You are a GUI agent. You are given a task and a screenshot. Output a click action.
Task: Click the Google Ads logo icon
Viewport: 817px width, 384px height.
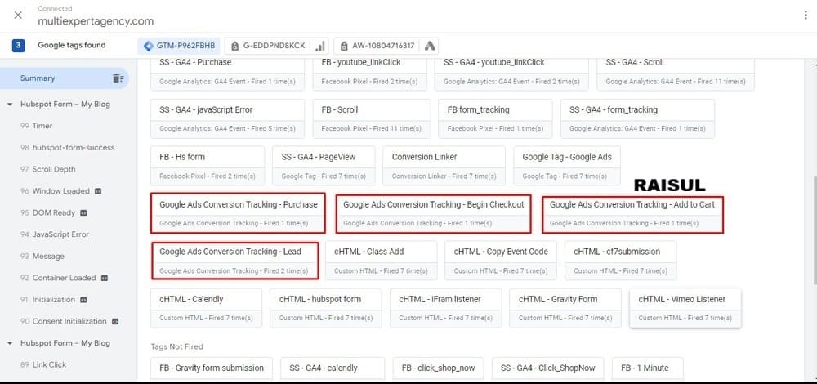pyautogui.click(x=431, y=46)
